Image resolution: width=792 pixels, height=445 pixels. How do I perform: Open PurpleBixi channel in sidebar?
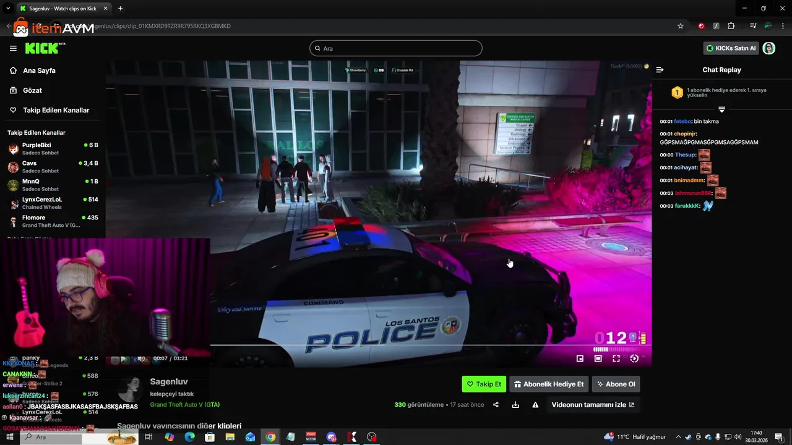coord(53,148)
